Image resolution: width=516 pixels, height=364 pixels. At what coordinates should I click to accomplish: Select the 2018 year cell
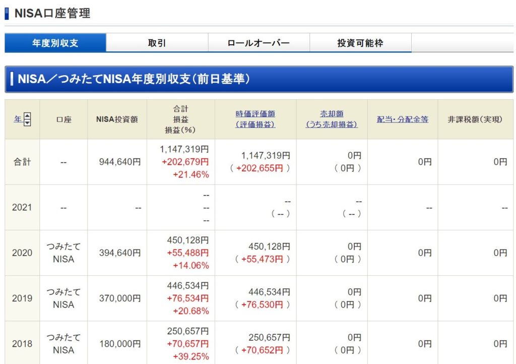[x=22, y=343]
